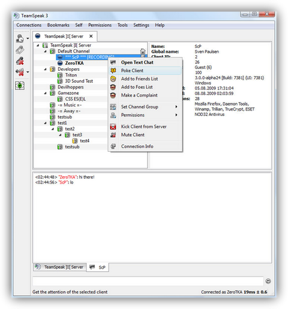Image resolution: width=288 pixels, height=309 pixels.
Task: Click the 3D Sound Test channel icon
Action: coord(60,81)
